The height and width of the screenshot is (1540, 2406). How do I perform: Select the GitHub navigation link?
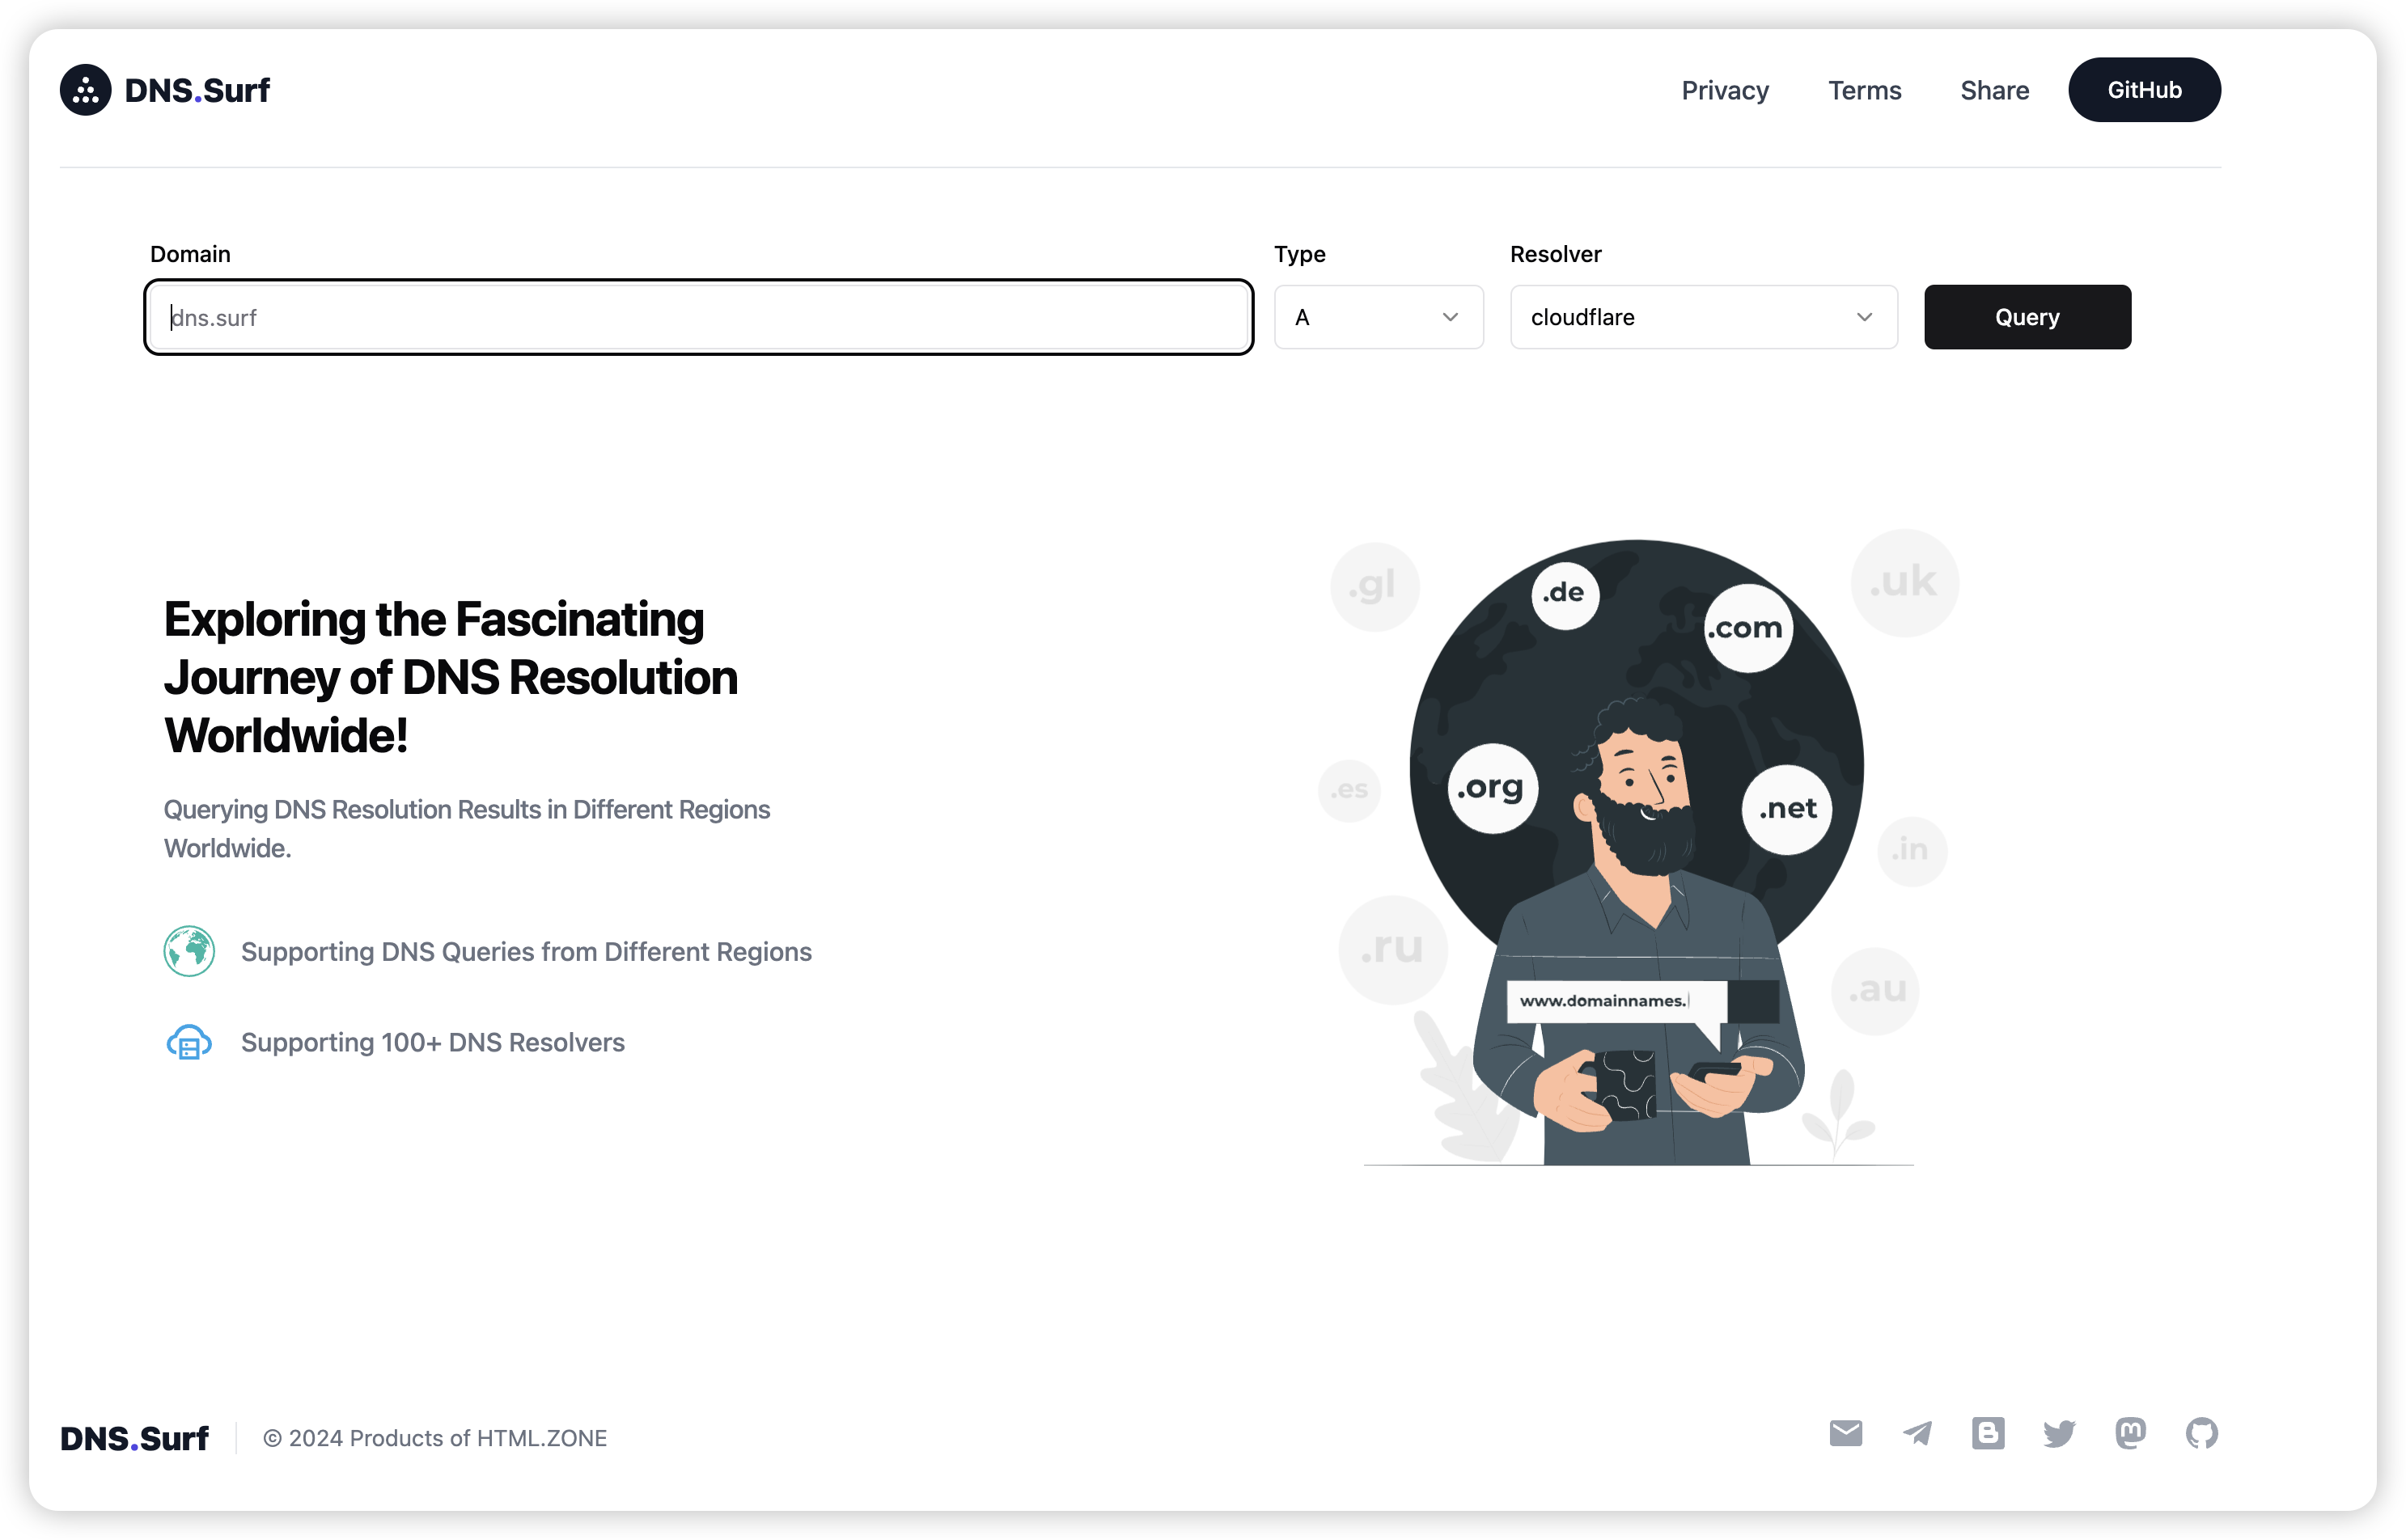pos(2143,87)
